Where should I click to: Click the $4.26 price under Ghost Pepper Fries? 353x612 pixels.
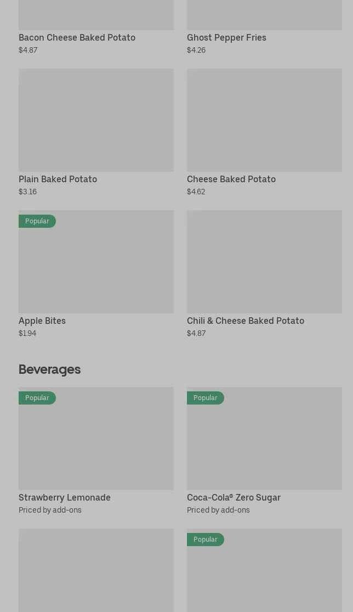tap(196, 50)
